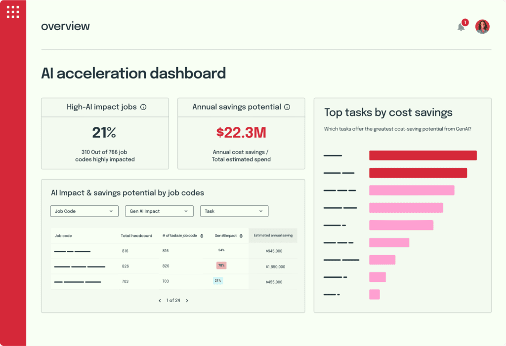506x346 pixels.
Task: Click the user profile avatar
Action: (x=482, y=27)
